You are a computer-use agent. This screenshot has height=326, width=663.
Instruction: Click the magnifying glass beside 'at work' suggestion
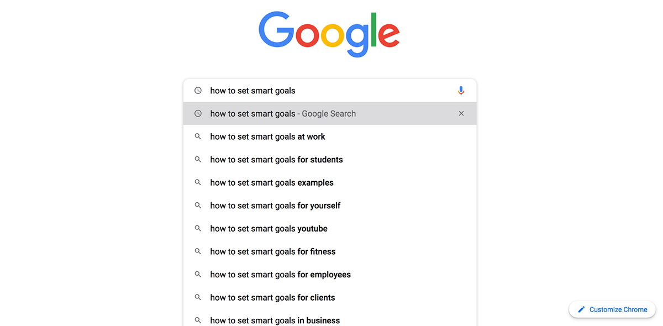point(198,136)
